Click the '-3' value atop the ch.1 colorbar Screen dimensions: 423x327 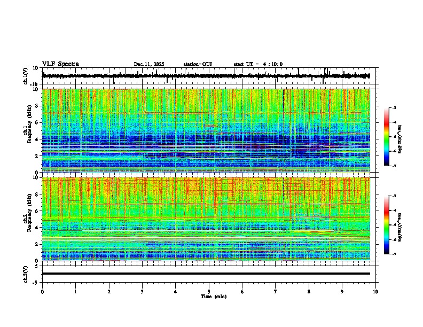point(394,107)
